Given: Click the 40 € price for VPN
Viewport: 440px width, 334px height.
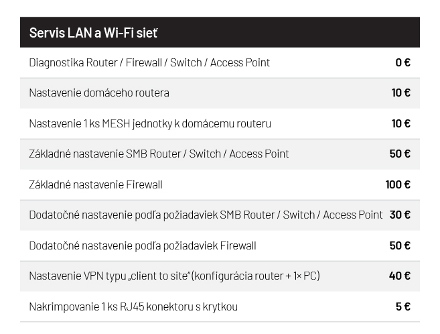Looking at the screenshot, I should [400, 276].
